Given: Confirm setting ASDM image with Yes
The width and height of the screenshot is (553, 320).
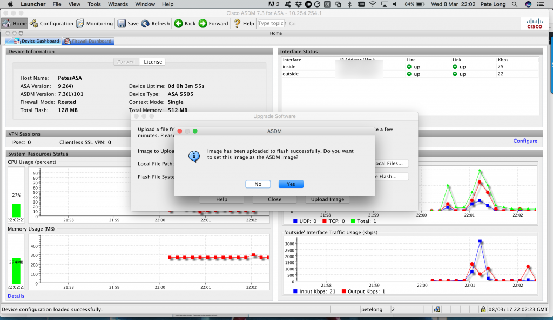Looking at the screenshot, I should (291, 184).
